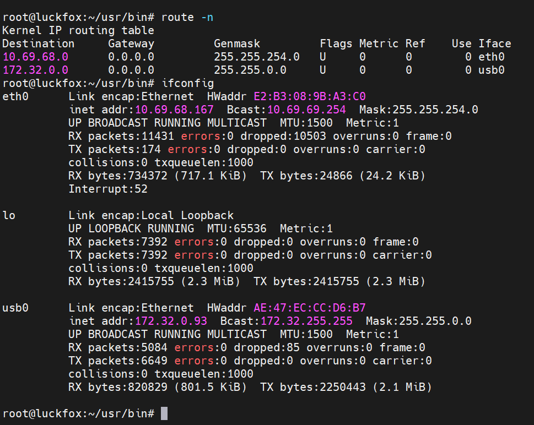Click the 'Kernel IP routing table' heading
Image resolution: width=534 pixels, height=425 pixels.
pyautogui.click(x=78, y=30)
